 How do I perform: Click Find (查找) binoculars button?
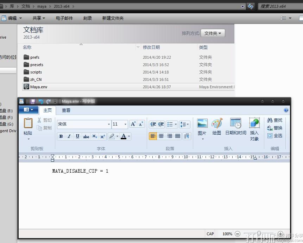(x=274, y=120)
